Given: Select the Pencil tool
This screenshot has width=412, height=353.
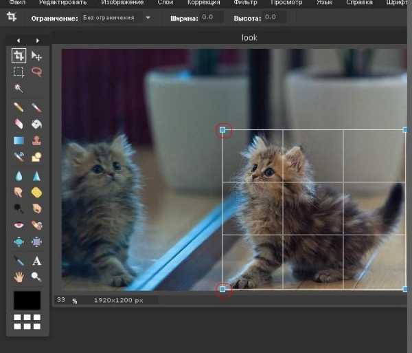Looking at the screenshot, I should 19,108.
